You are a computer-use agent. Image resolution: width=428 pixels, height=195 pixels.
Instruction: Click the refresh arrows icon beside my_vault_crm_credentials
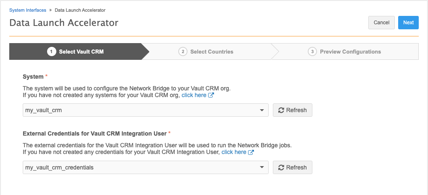pyautogui.click(x=281, y=167)
